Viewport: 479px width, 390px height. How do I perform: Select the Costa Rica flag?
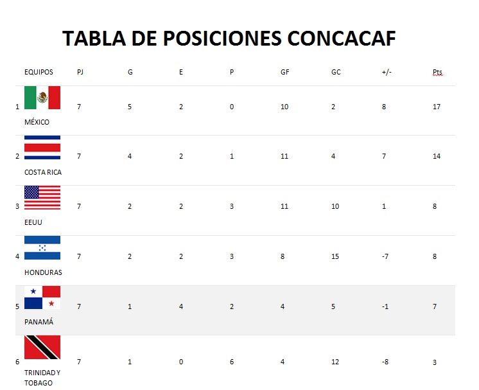[42, 148]
